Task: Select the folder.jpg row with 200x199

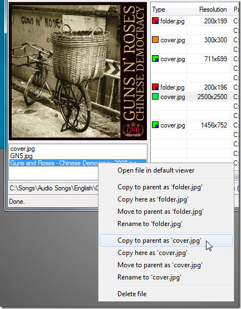Action: [x=195, y=21]
